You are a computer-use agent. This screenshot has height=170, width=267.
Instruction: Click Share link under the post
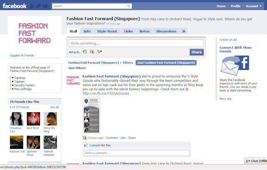point(132,138)
